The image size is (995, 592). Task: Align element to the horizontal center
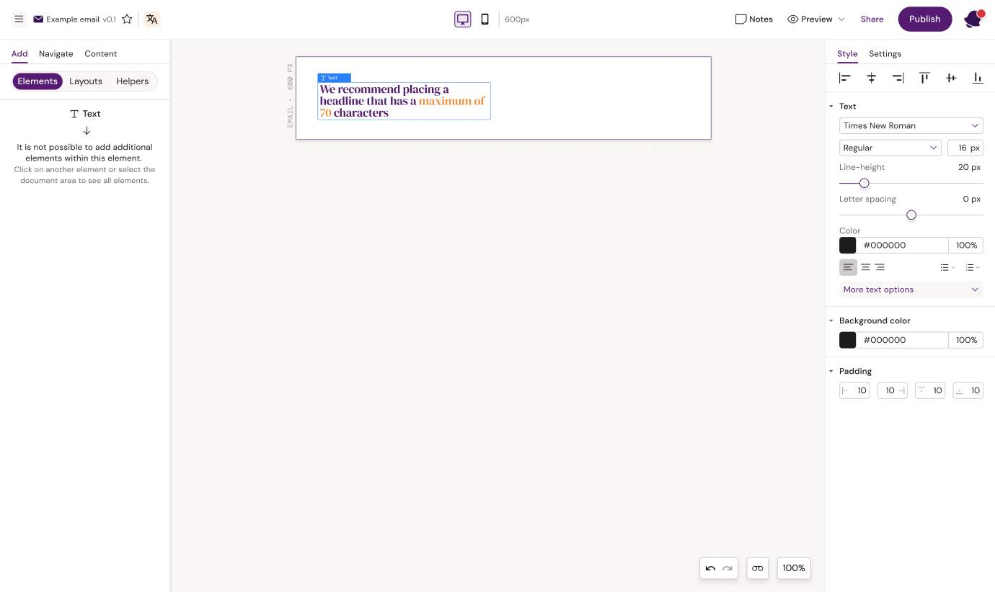(871, 78)
